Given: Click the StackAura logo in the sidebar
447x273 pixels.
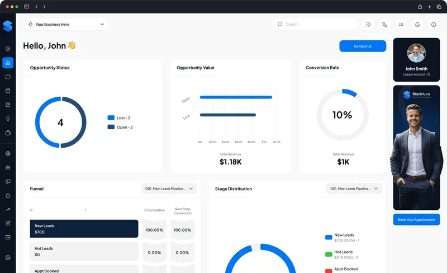Looking at the screenshot, I should tap(8, 26).
